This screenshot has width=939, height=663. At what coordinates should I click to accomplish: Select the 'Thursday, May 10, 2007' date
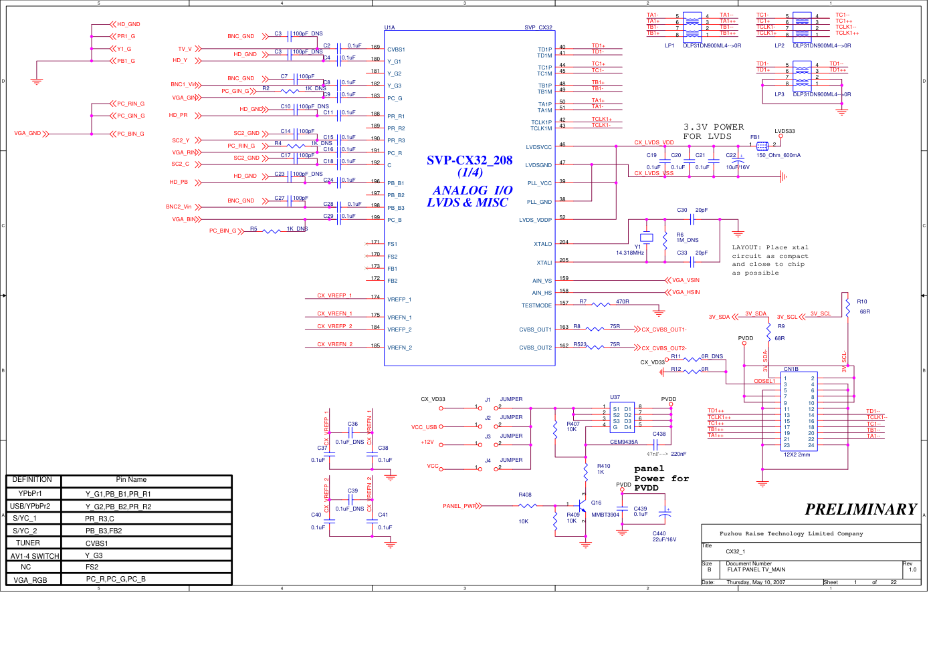pos(756,582)
